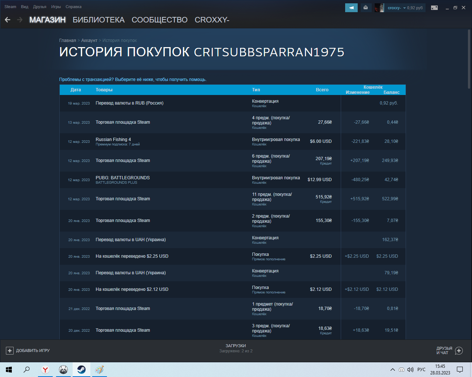Open the Steam menu

pyautogui.click(x=10, y=7)
